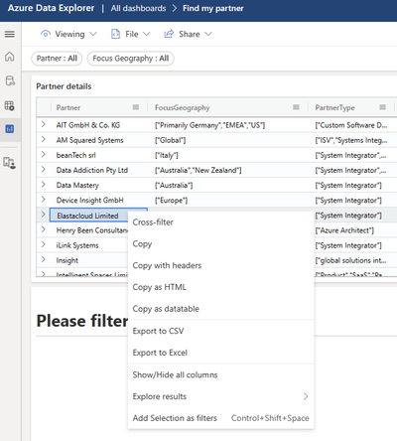The width and height of the screenshot is (397, 441).
Task: Expand the Data Mastery row
Action: click(x=43, y=185)
